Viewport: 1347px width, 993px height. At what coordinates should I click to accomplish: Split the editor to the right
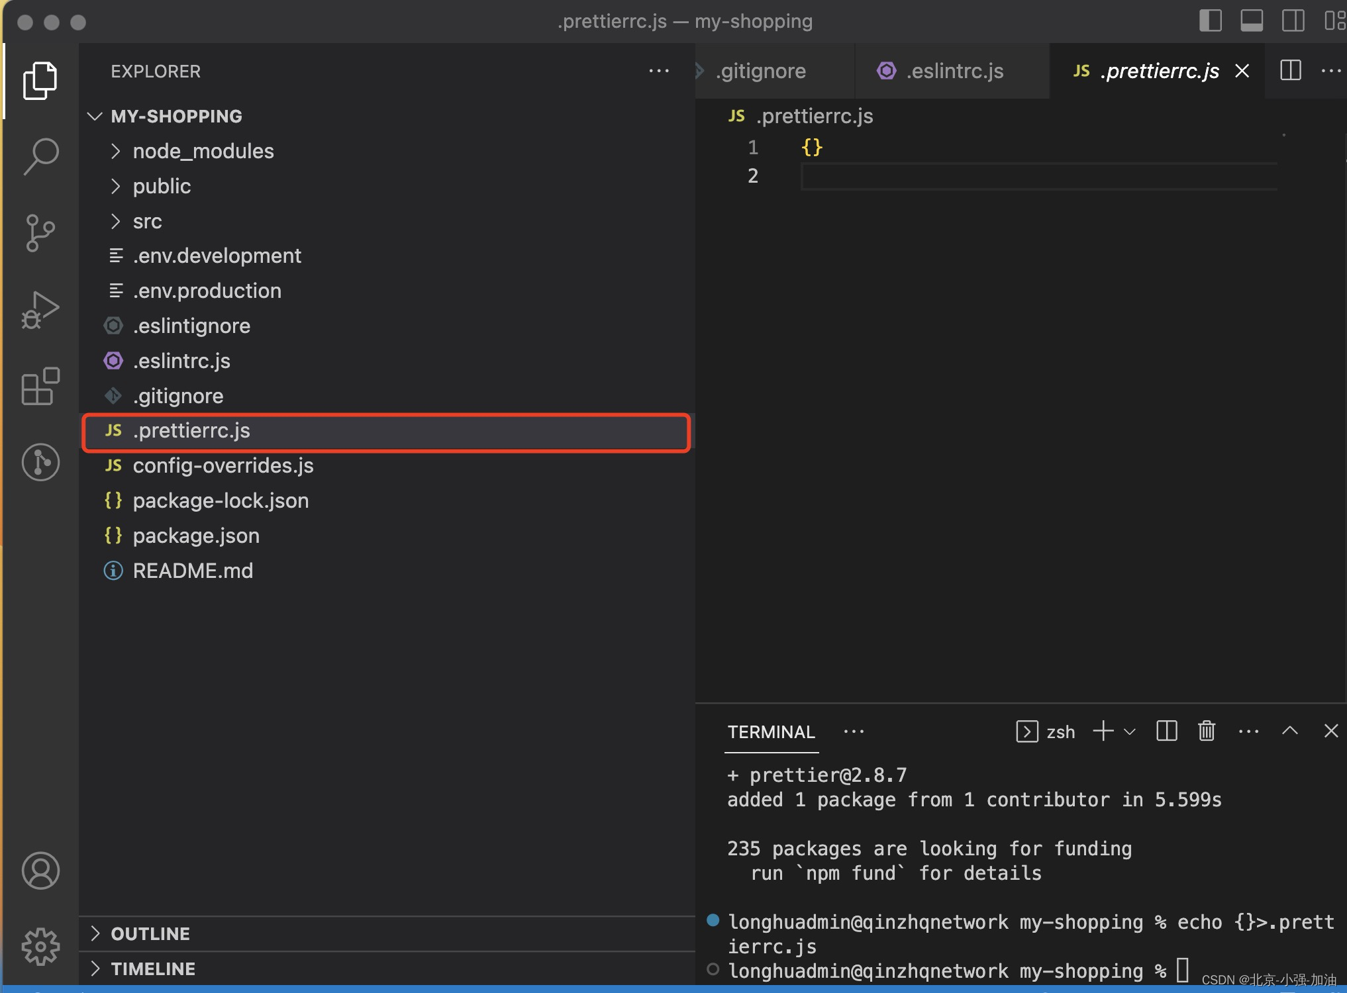click(x=1290, y=70)
